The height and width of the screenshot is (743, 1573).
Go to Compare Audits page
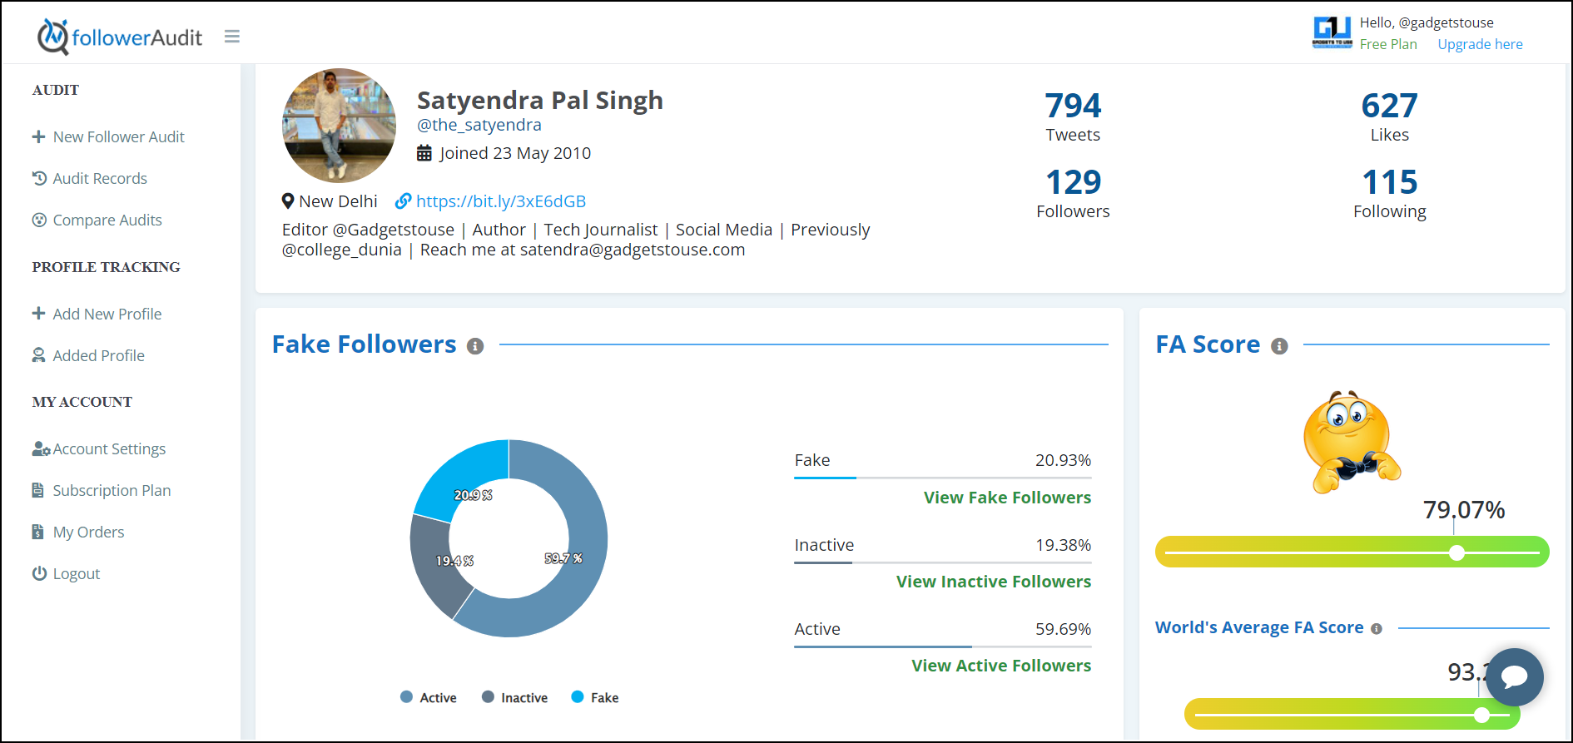point(97,220)
